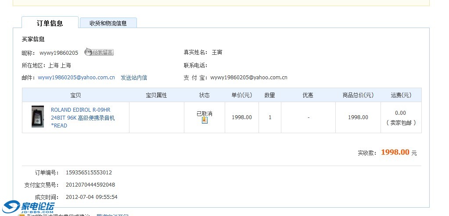Click the 优惠 column header
Screen dimensions: 449x216
308,95
